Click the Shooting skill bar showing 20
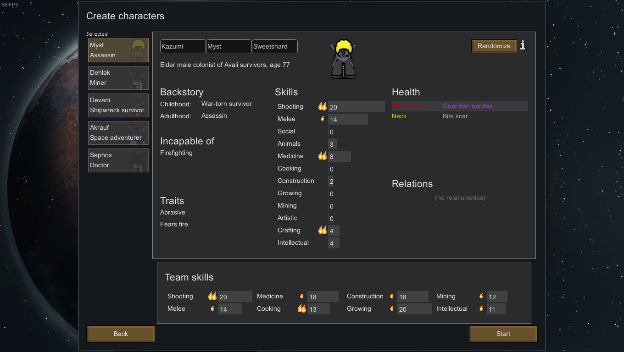 [357, 107]
